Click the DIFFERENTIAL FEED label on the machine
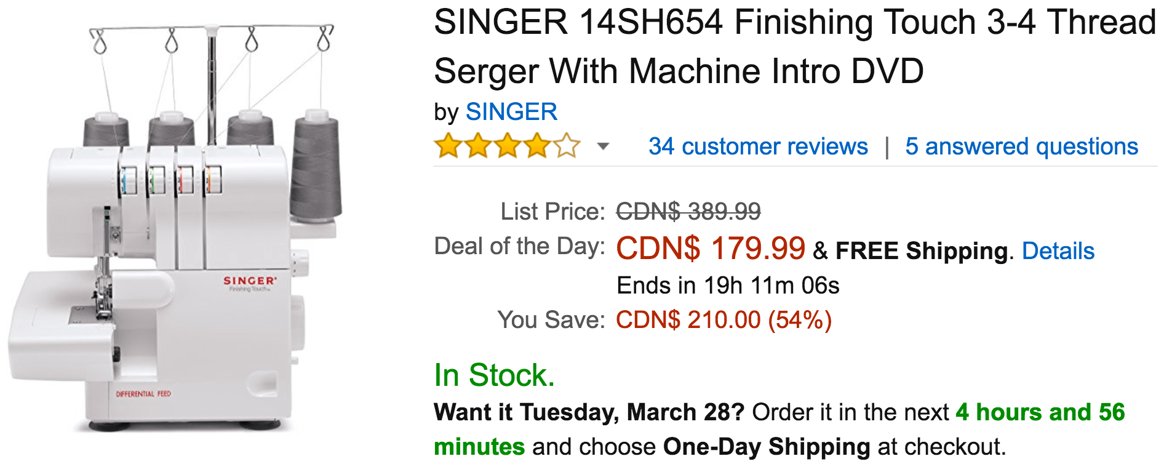Viewport: 1164px width, 464px height. click(143, 394)
